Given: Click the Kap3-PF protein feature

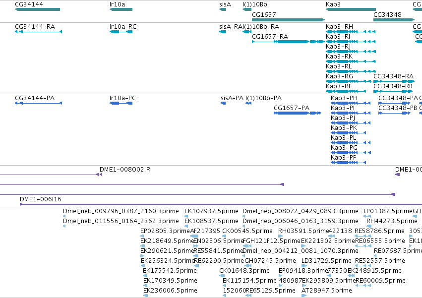Looking at the screenshot, I should 348,163.
